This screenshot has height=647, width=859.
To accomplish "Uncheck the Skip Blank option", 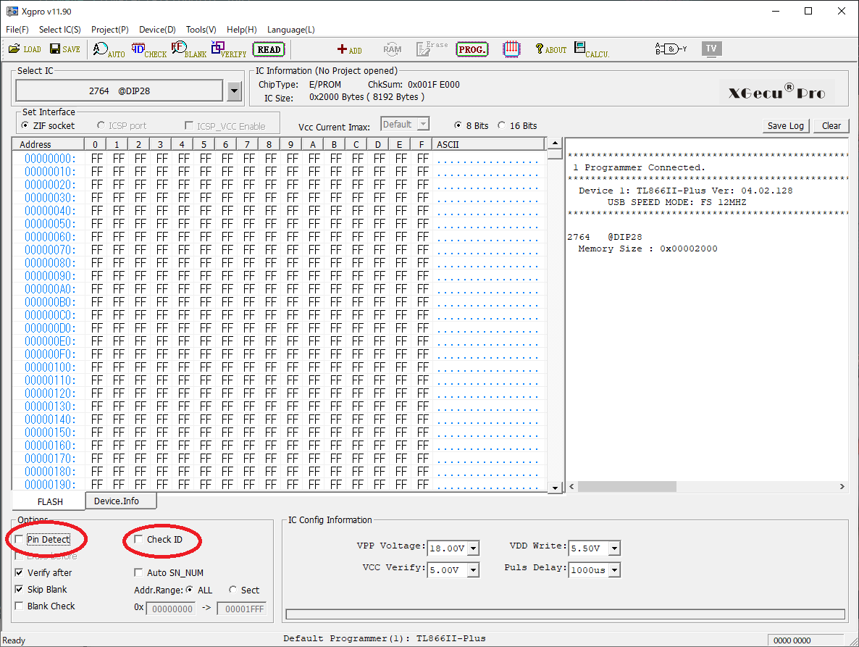I will (19, 590).
